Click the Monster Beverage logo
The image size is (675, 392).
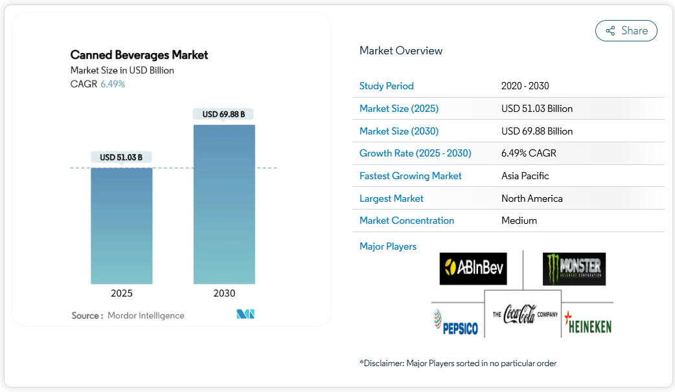tap(574, 268)
